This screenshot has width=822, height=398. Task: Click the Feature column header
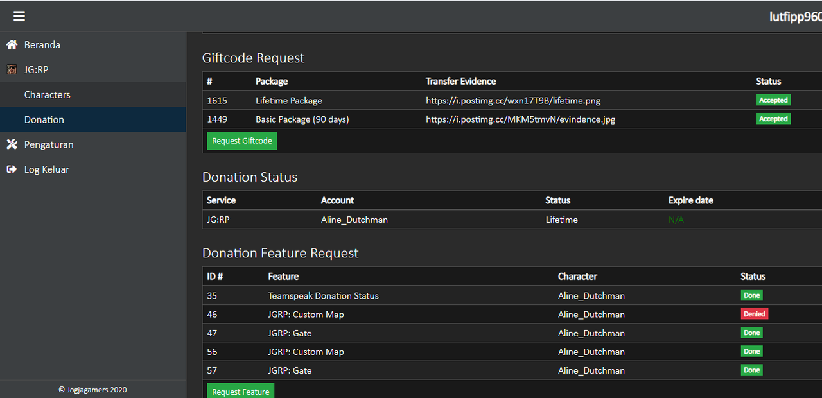click(283, 277)
